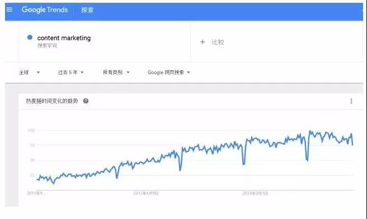
Task: Click the Google Trends logo
Action: [x=45, y=10]
